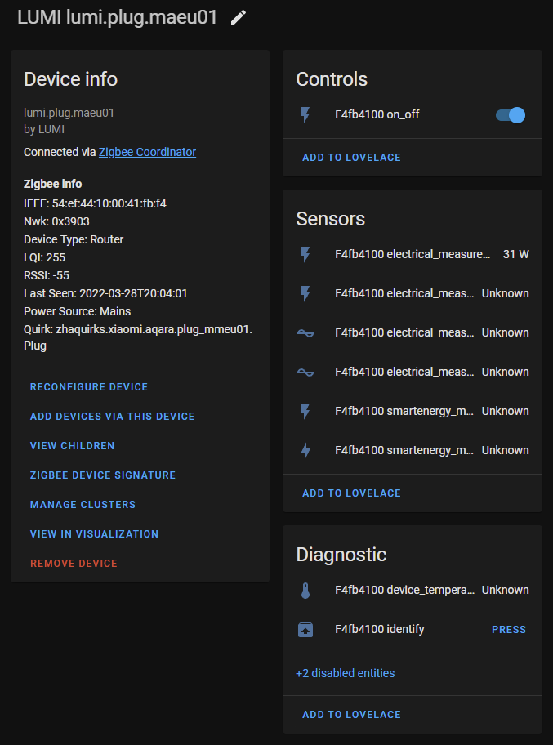
Task: Click the last smartenergy sensor lightning icon
Action: 305,450
